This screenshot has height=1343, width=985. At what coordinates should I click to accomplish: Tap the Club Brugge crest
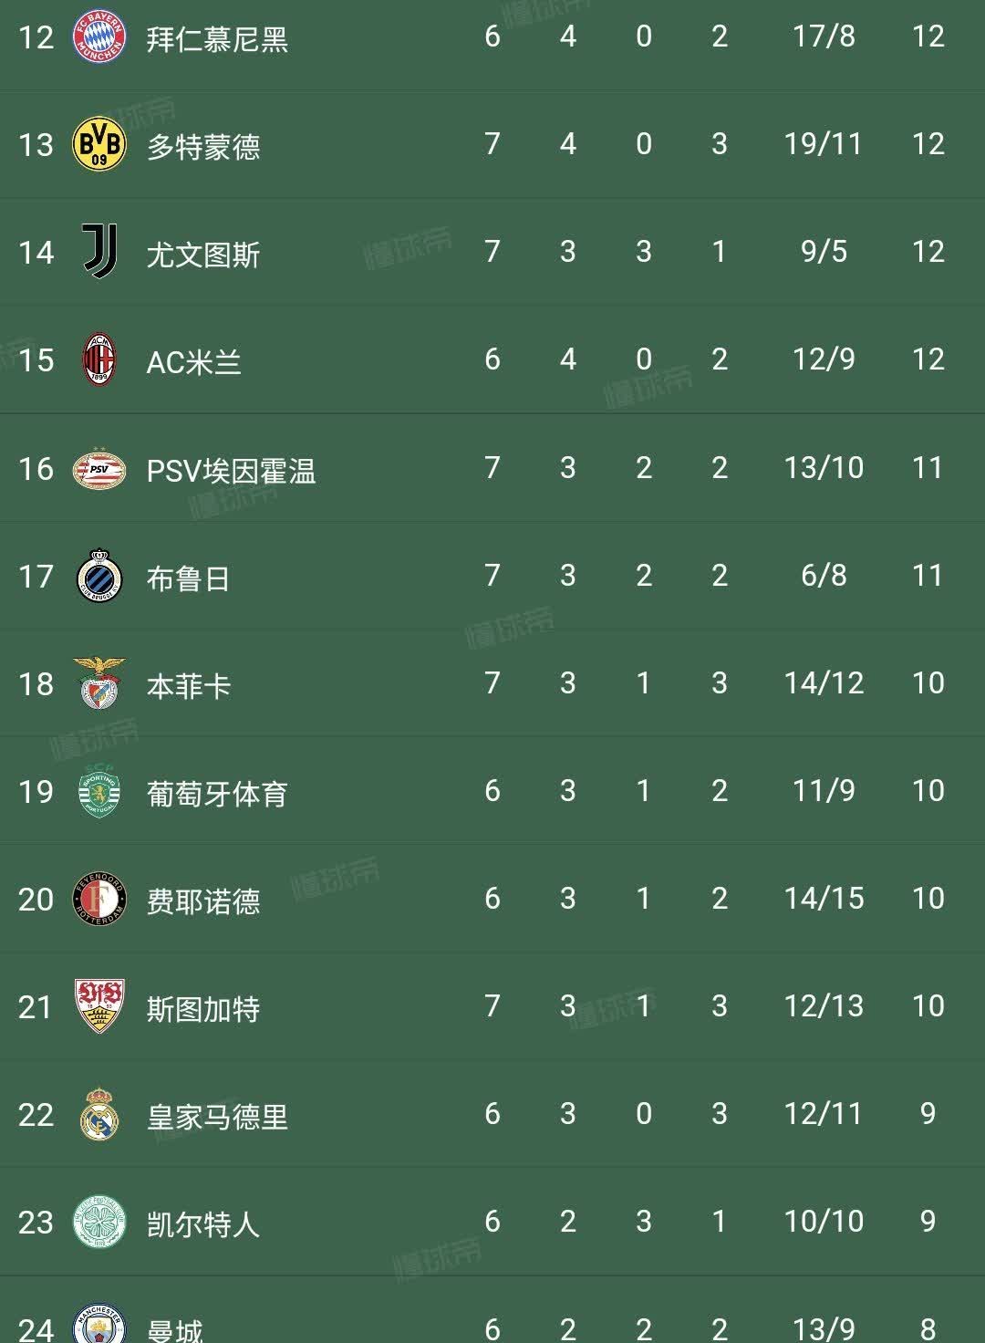pyautogui.click(x=98, y=576)
